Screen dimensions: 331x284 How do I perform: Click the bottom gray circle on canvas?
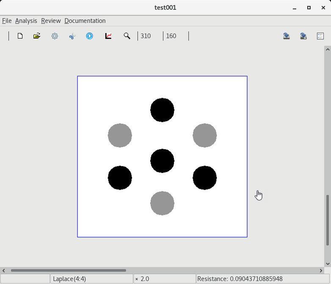[162, 203]
